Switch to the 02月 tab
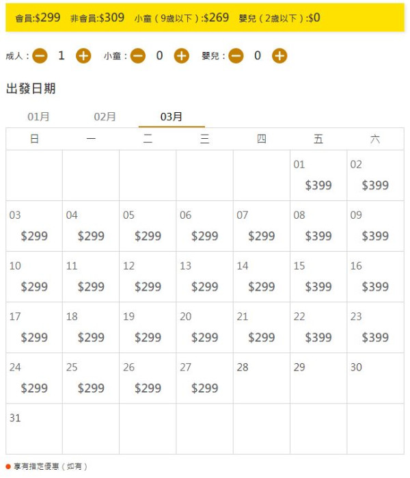Image resolution: width=410 pixels, height=478 pixels. (105, 117)
